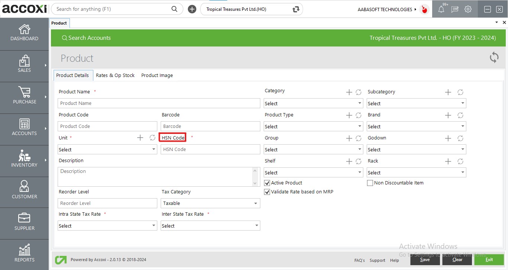Enable the Non Discountable Item checkbox

tap(370, 183)
